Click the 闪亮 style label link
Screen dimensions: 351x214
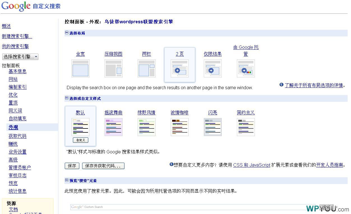[x=213, y=112]
